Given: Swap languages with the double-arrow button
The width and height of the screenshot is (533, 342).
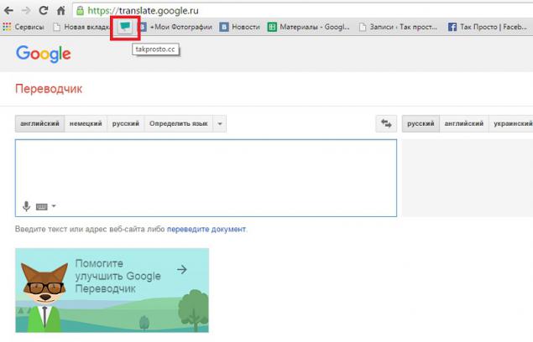Looking at the screenshot, I should (386, 123).
